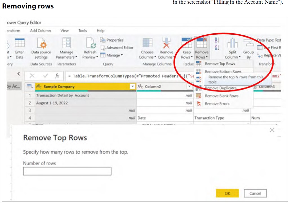The width and height of the screenshot is (291, 206).
Task: Click the Column2 ABC data type icon
Action: pos(140,86)
